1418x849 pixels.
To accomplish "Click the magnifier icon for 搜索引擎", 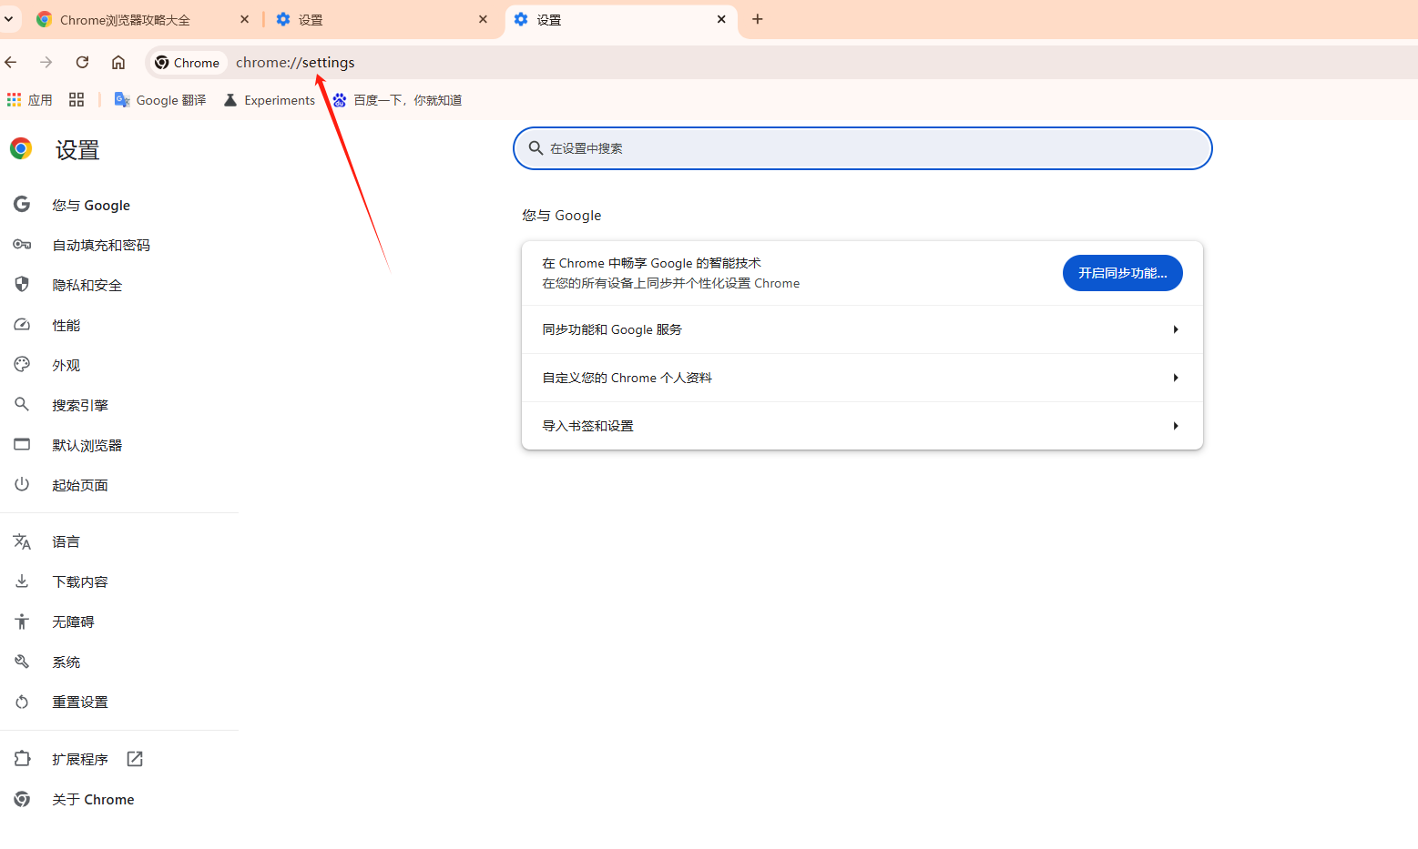I will (22, 405).
